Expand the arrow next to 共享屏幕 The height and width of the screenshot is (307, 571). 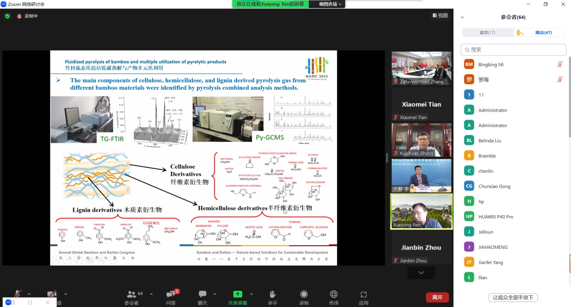click(251, 294)
